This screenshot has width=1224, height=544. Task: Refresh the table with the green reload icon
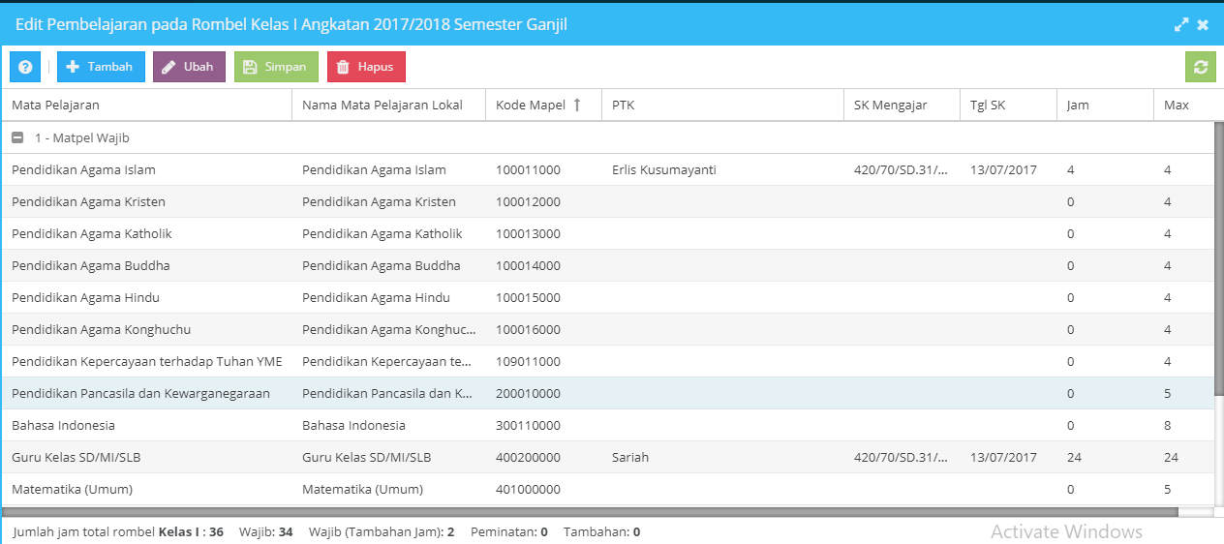(1201, 67)
